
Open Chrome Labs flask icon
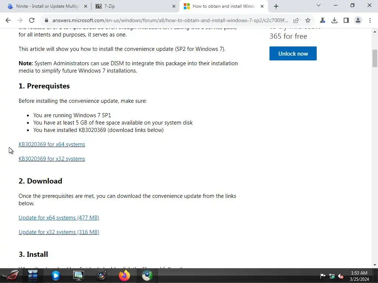click(x=322, y=21)
